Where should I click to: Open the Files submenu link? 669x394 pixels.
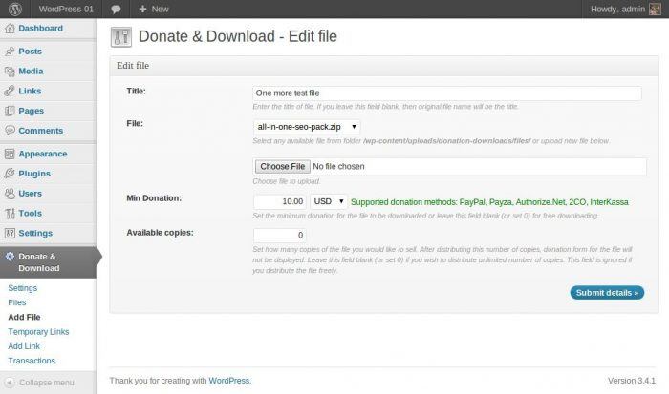(x=17, y=302)
